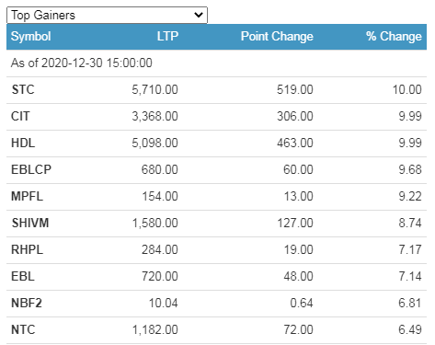Sort by Symbol column header
This screenshot has height=345, width=435.
click(31, 37)
